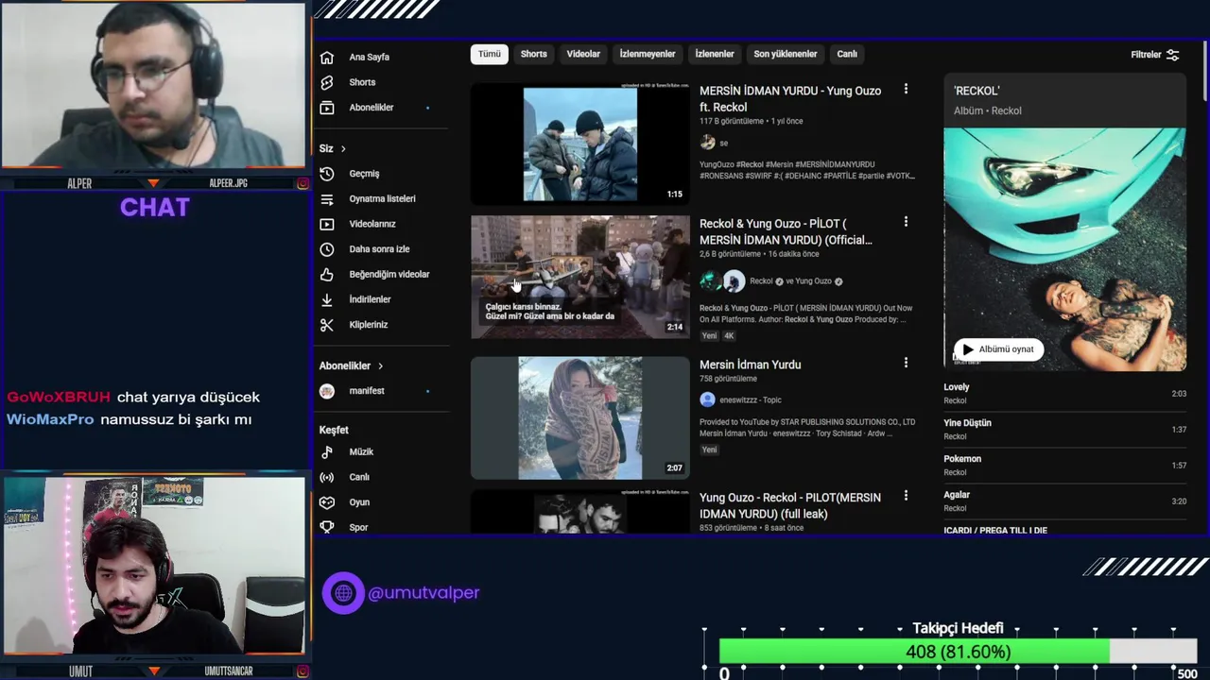Open Mersin İdman Yurdu video title

tap(750, 365)
